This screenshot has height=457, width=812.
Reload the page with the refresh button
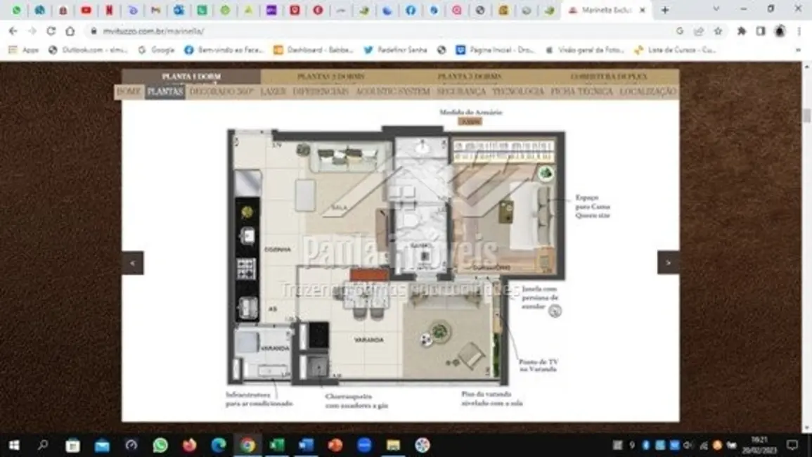[x=51, y=31]
